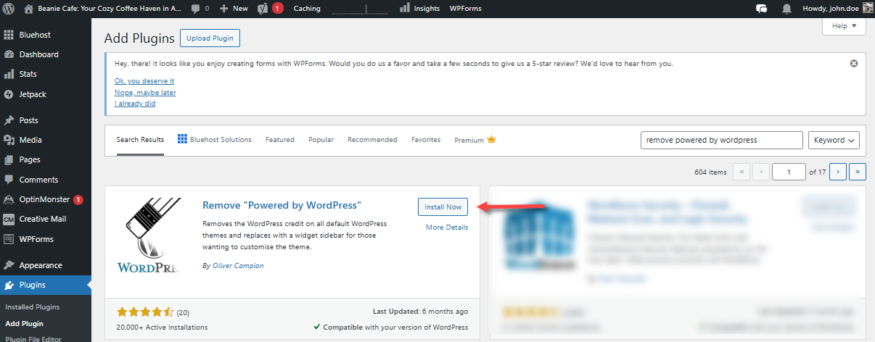Switch to the Featured tab
The image size is (875, 342).
280,140
